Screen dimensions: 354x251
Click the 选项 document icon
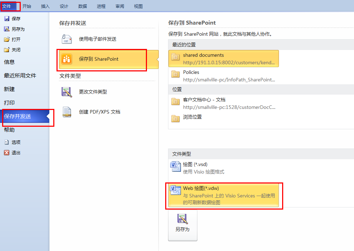click(7, 142)
